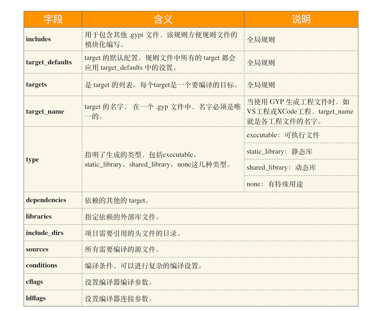Click the conditions field name
Screen dimensions: 383x311
point(42,265)
